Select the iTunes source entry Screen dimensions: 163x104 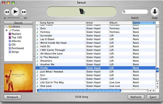pyautogui.click(x=16, y=30)
